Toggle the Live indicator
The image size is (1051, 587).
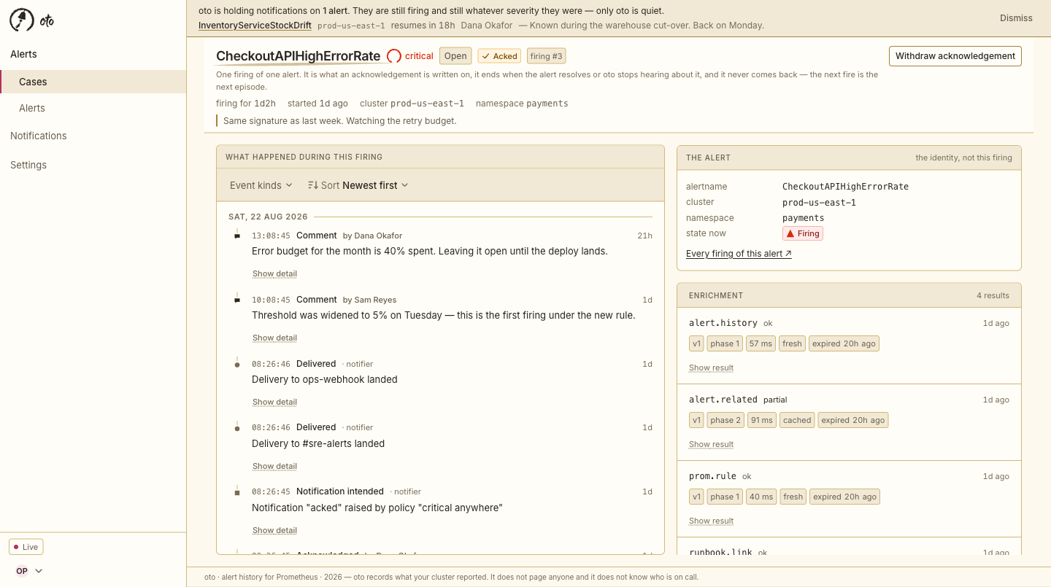coord(26,547)
